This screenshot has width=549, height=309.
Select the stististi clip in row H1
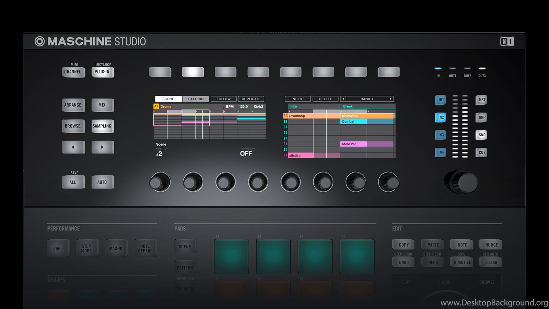point(314,156)
